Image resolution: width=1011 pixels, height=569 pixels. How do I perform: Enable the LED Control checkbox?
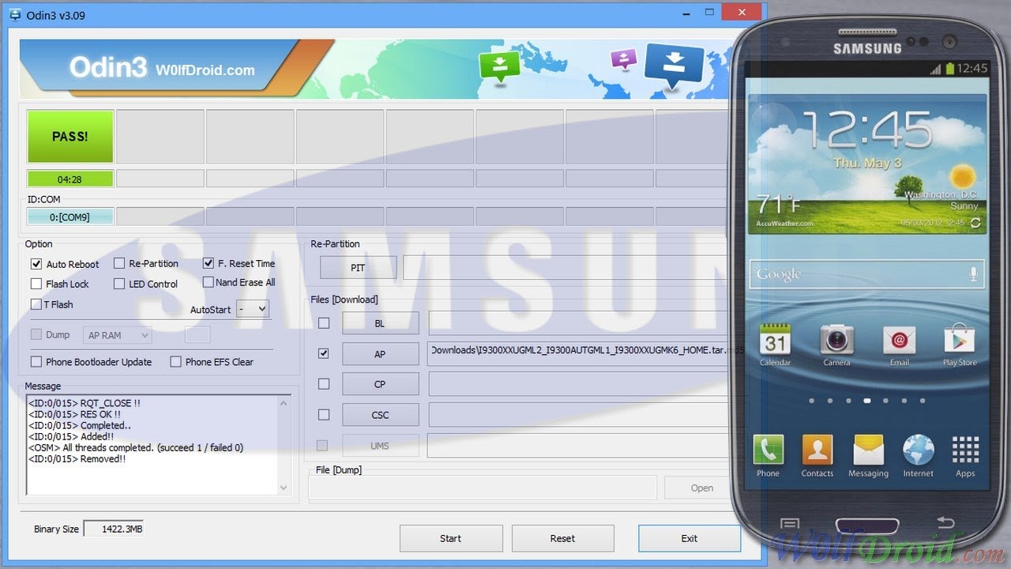[119, 284]
